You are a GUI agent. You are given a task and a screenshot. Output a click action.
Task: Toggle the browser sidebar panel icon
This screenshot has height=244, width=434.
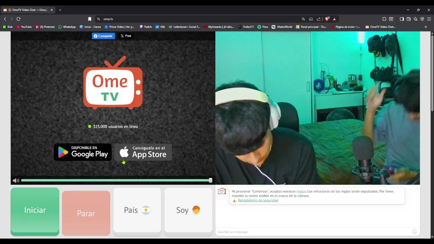point(402,19)
